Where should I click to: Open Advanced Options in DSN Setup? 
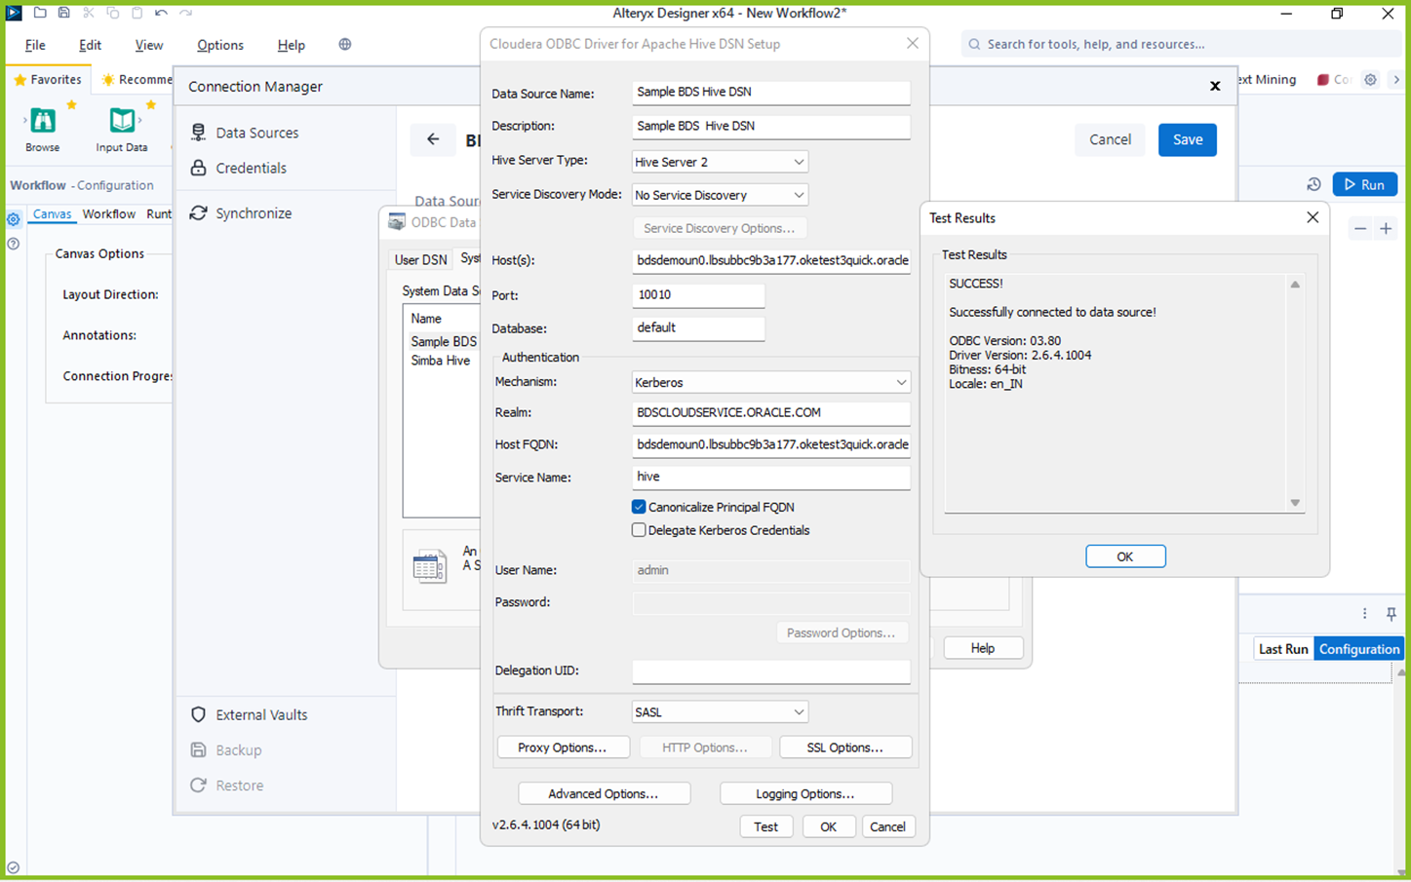(605, 793)
